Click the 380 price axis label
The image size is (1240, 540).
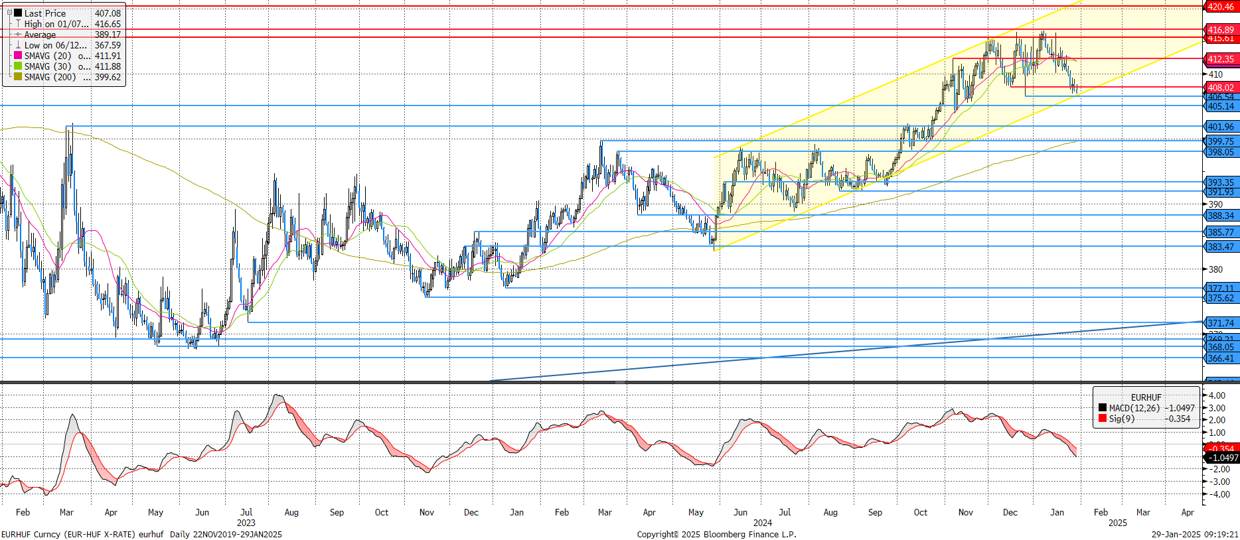pyautogui.click(x=1215, y=269)
